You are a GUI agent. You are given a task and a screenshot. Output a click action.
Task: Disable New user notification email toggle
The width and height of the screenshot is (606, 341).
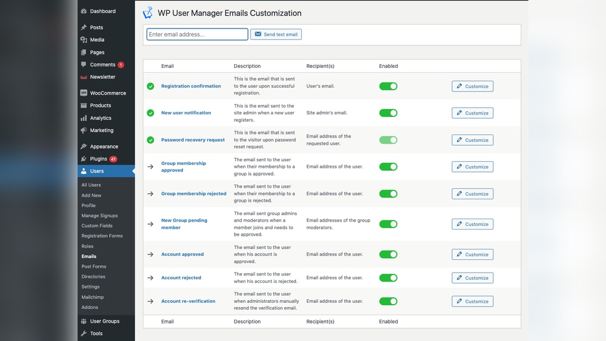(388, 113)
